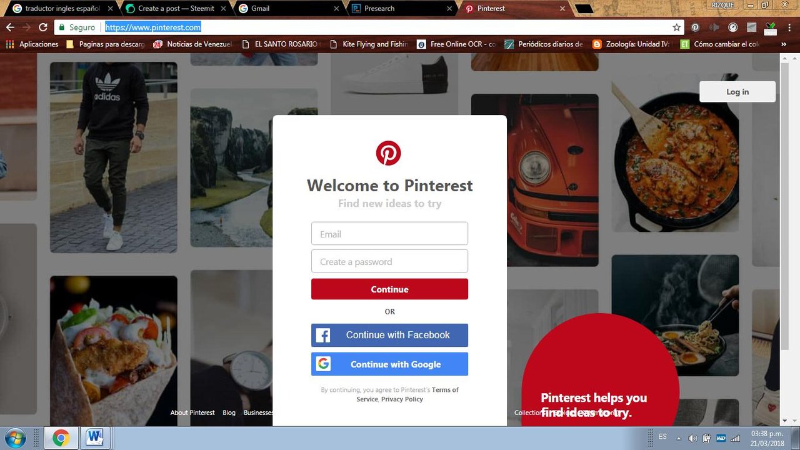800x450 pixels.
Task: Open the Free Online OCR bookmark
Action: pos(456,44)
